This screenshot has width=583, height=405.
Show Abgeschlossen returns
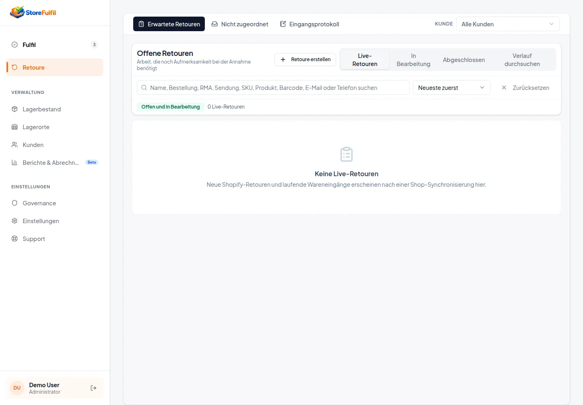coord(464,60)
